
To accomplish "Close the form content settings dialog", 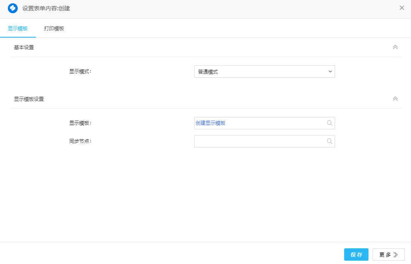I will (x=402, y=8).
